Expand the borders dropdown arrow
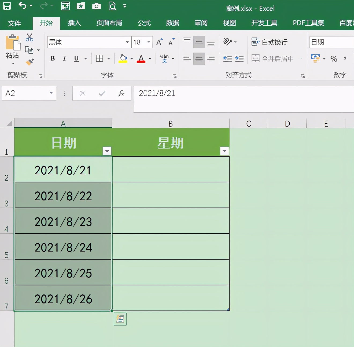 [109, 58]
